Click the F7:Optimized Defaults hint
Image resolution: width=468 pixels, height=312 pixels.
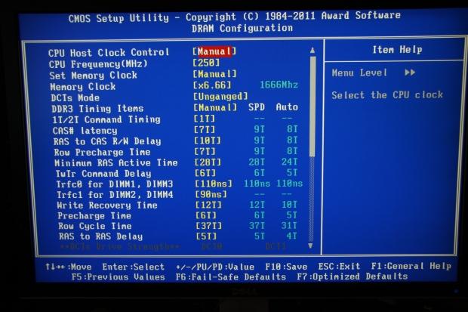[x=353, y=276]
